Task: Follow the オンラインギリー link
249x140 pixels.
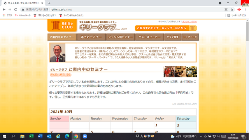Action: pos(189,22)
